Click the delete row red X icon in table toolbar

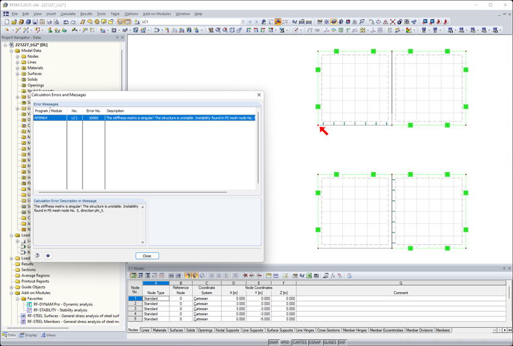pyautogui.click(x=245, y=276)
